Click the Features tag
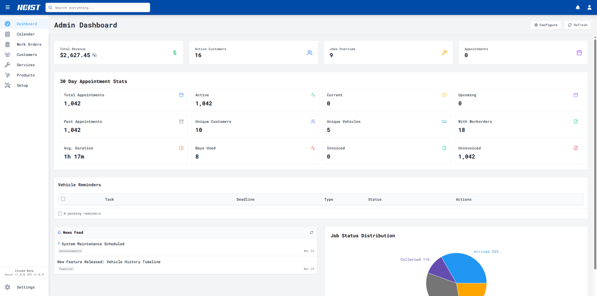This screenshot has height=296, width=597. pyautogui.click(x=66, y=269)
